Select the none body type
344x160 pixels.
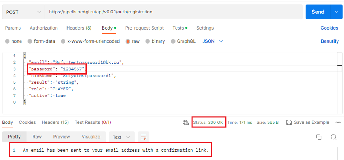(14, 41)
